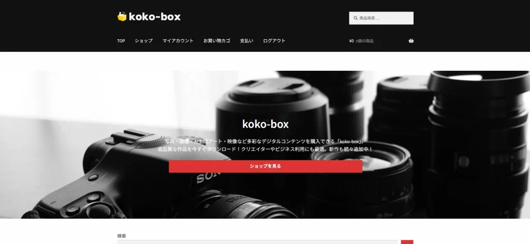This screenshot has width=530, height=244.
Task: Click the SONY camera hero image
Action: (265, 144)
